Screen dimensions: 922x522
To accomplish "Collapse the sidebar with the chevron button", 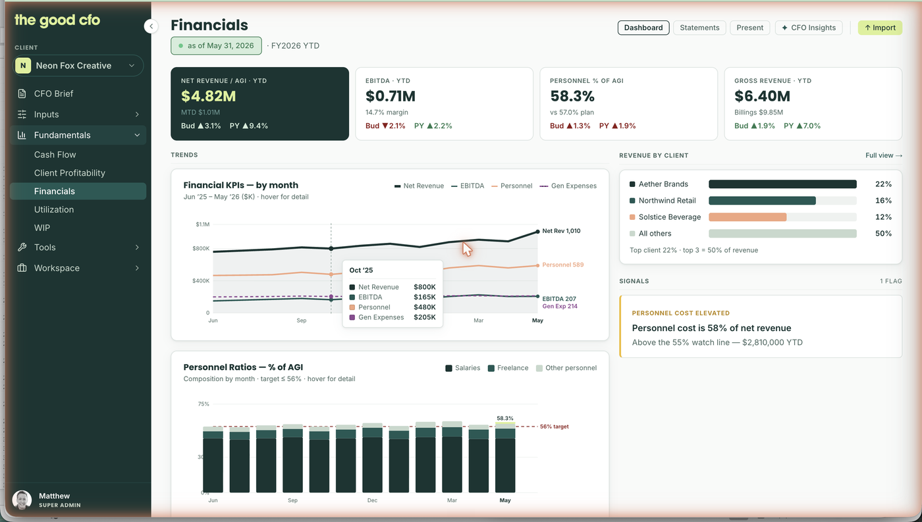I will coord(151,26).
